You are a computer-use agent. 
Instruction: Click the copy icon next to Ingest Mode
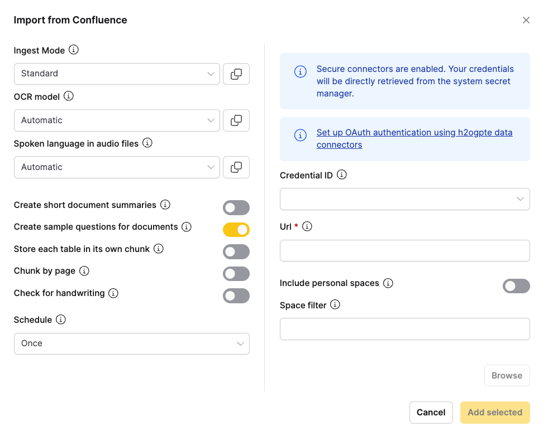pos(236,74)
